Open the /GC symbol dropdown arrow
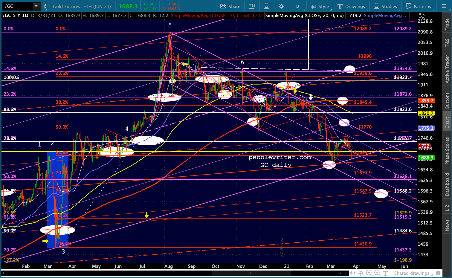The image size is (452, 278). (36, 6)
